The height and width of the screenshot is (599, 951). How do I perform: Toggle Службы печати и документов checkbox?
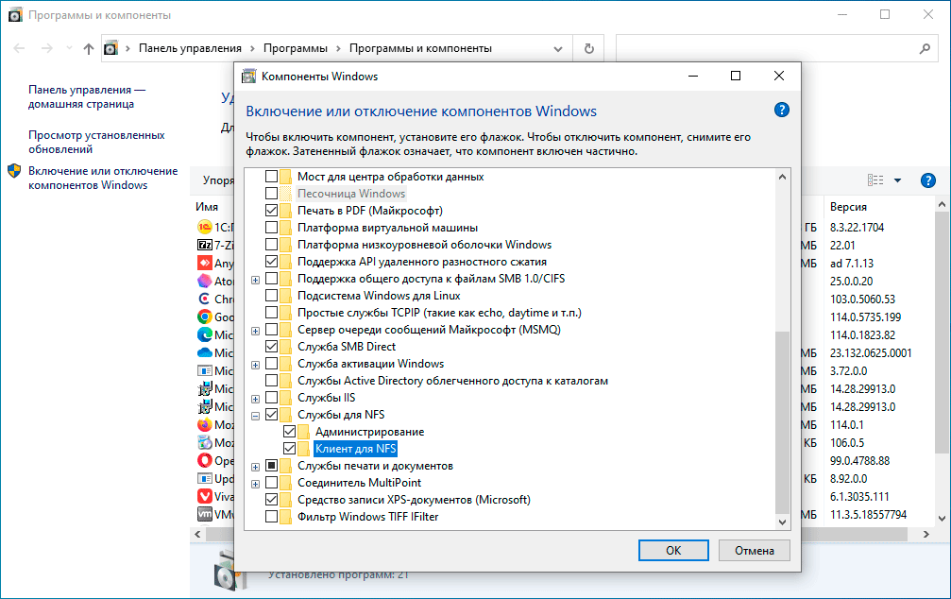click(x=272, y=466)
